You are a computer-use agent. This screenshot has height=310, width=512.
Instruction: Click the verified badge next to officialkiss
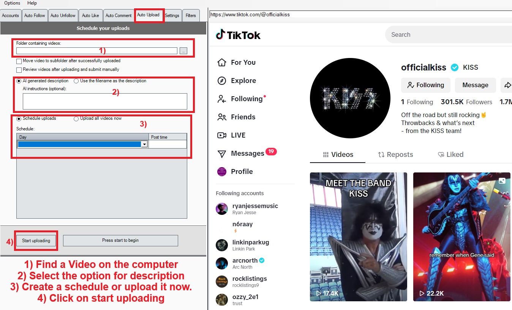tap(454, 67)
